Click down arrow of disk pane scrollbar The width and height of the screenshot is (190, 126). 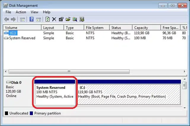185,108
